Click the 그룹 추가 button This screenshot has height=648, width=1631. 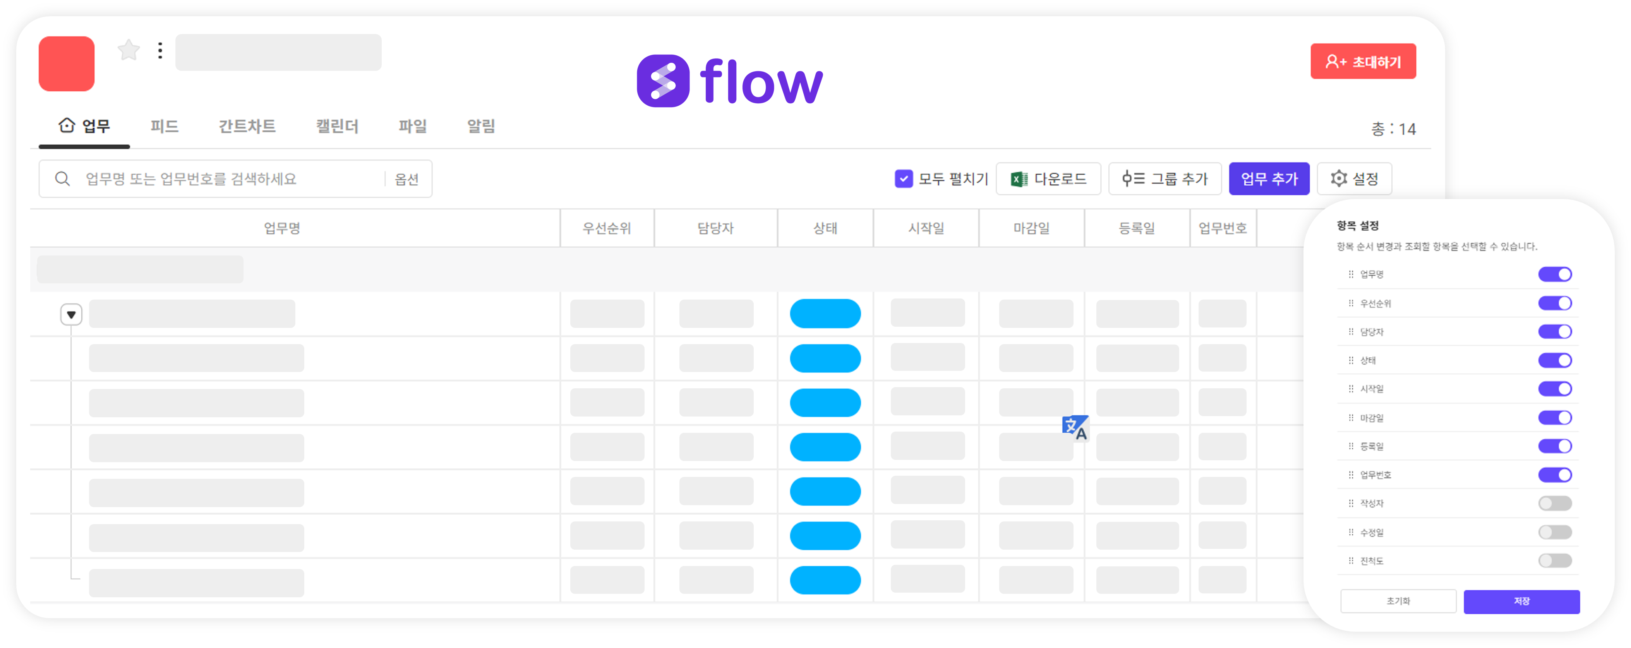1165,179
